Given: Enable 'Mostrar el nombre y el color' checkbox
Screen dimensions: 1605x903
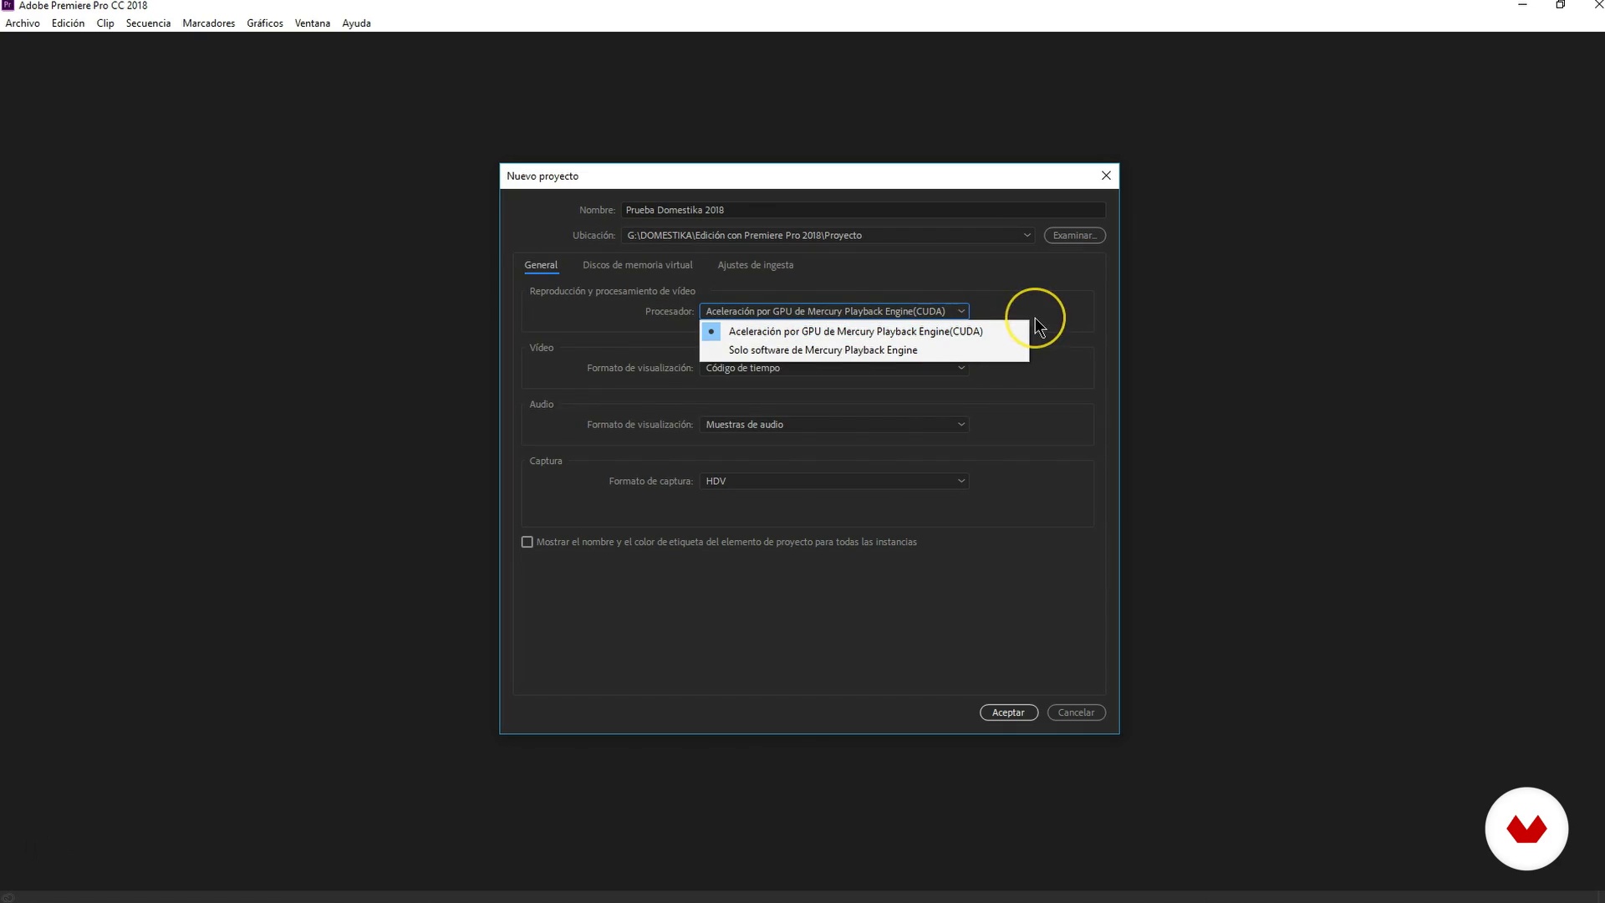Looking at the screenshot, I should pyautogui.click(x=527, y=542).
